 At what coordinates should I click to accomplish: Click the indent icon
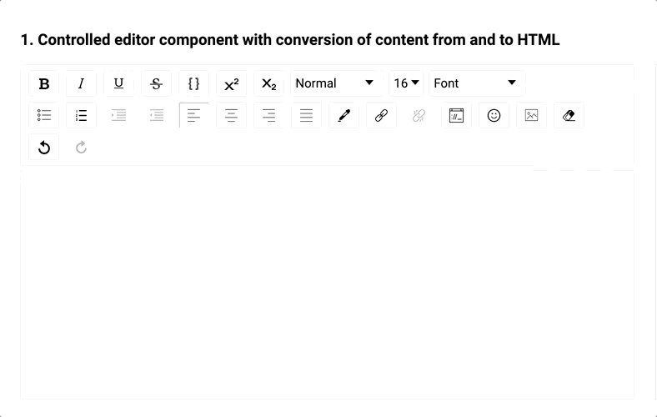118,115
